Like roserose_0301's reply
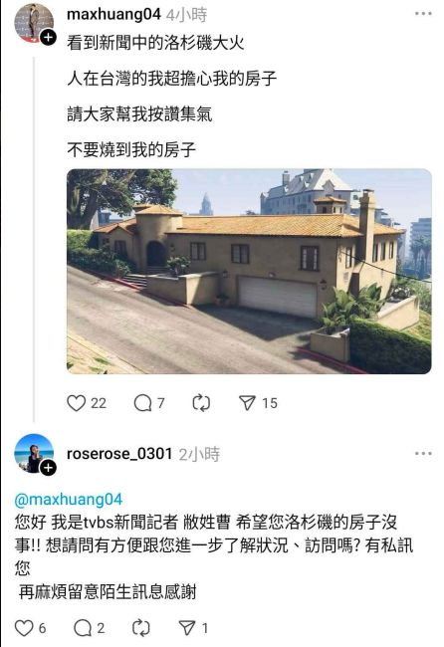Screen dimensions: 444x647 point(24,628)
